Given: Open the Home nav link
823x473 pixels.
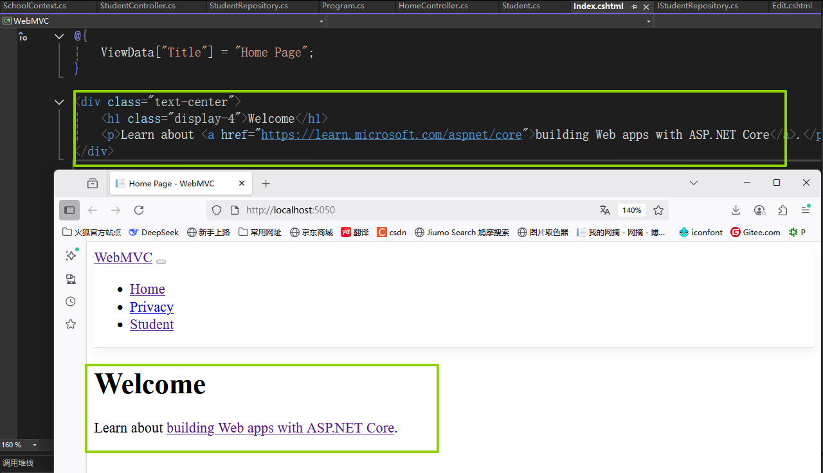Looking at the screenshot, I should click(147, 289).
